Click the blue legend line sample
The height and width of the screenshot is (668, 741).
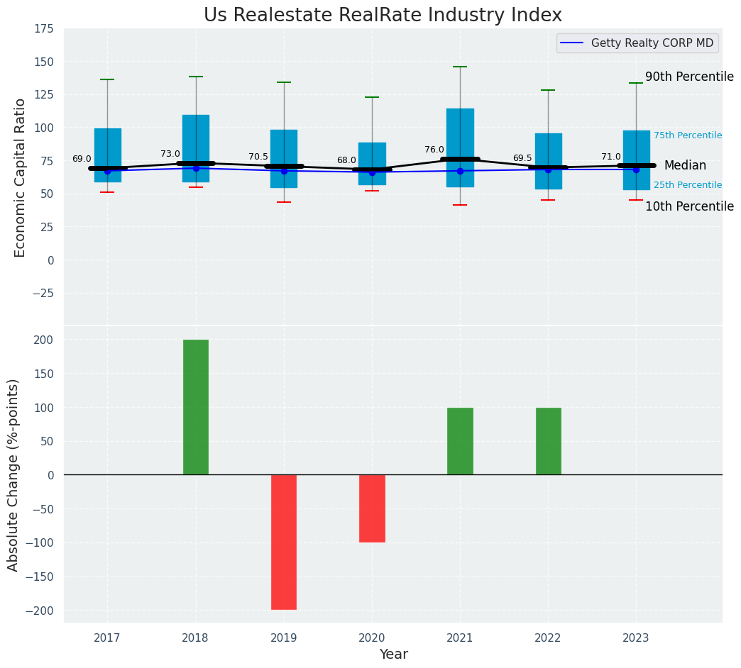click(572, 43)
